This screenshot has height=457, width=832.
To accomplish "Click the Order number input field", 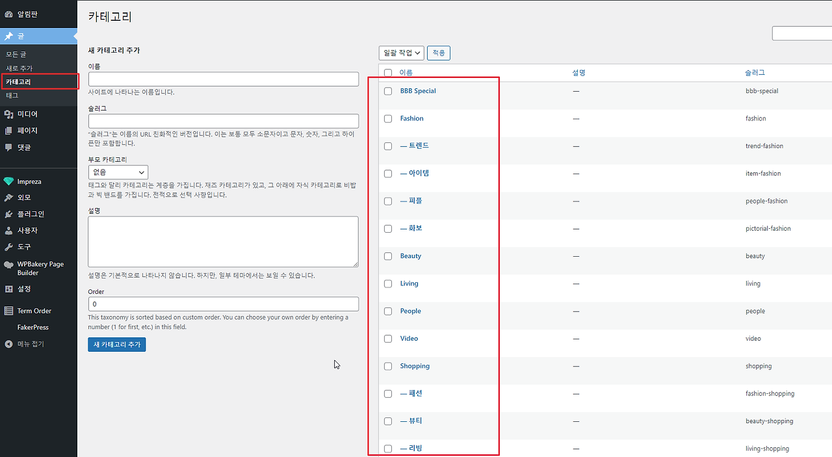I will point(224,304).
